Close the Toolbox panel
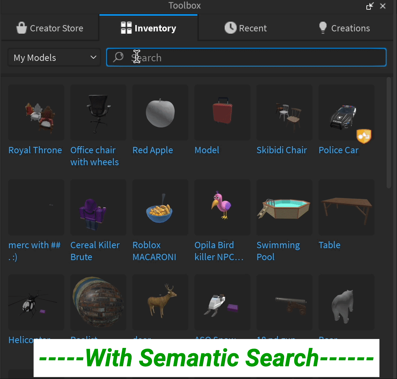Image resolution: width=397 pixels, height=379 pixels. pyautogui.click(x=383, y=6)
